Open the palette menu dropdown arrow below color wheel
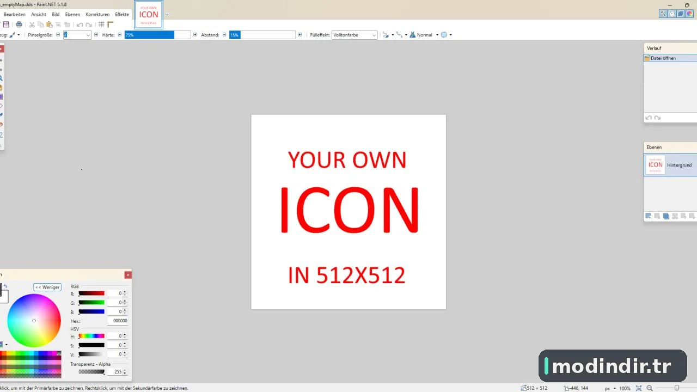 point(6,345)
